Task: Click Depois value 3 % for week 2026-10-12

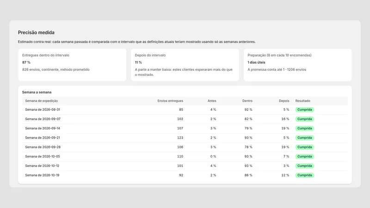Action: (286, 166)
